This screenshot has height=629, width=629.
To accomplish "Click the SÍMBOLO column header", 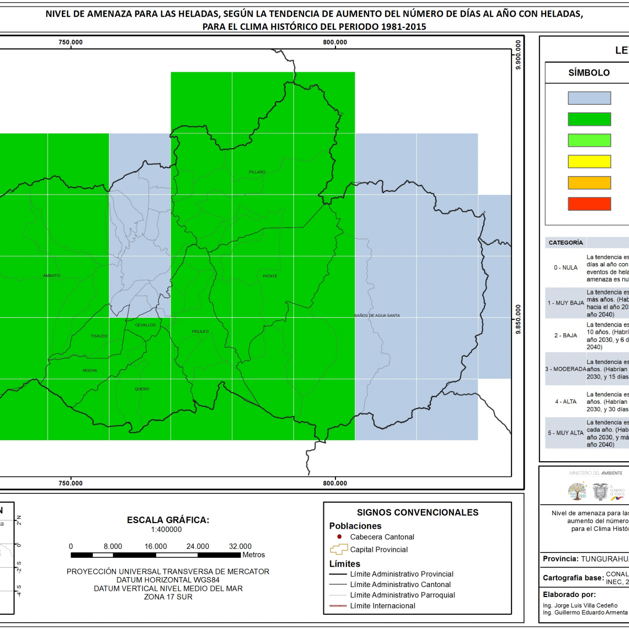I will pyautogui.click(x=589, y=73).
